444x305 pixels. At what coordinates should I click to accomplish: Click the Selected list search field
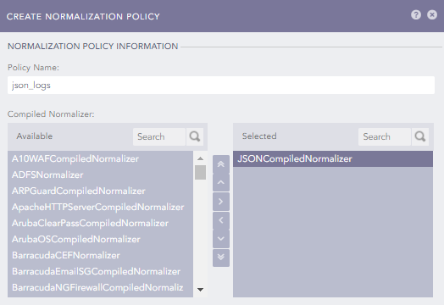coord(385,136)
